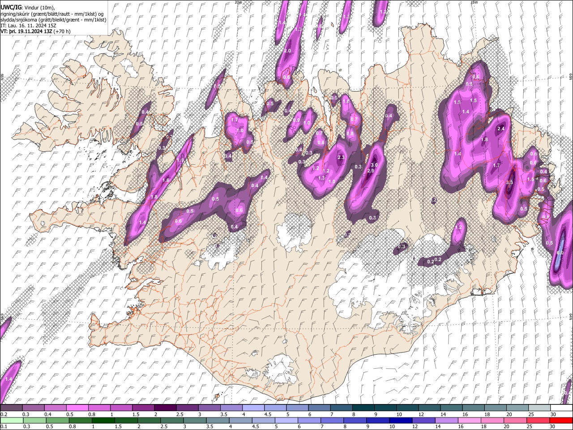Click the 2.9 precipitation value on the map
Image resolution: width=573 pixels, height=430 pixels.
[371, 171]
